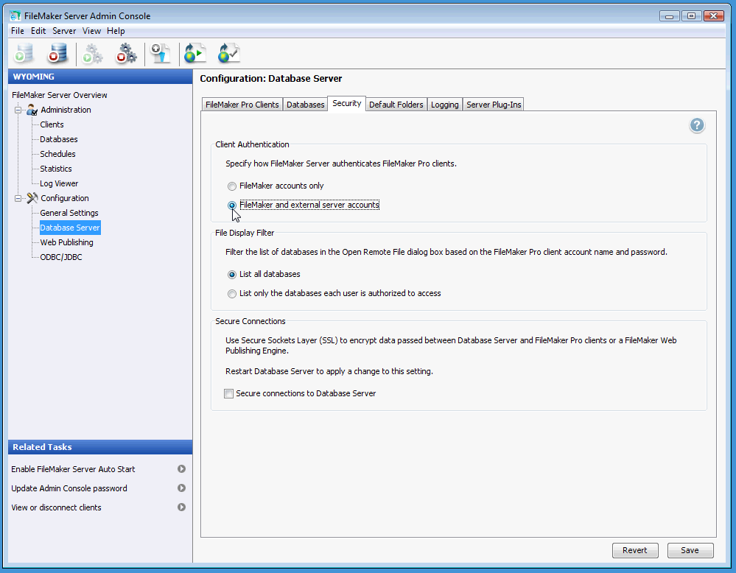Select Statistics in the sidebar tree
Viewport: 736px width, 573px height.
tap(56, 169)
